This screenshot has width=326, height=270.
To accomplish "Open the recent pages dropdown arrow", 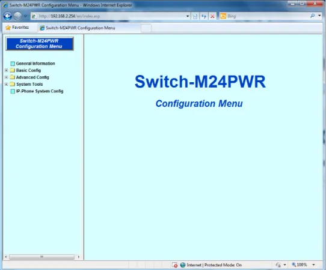I will click(25, 16).
